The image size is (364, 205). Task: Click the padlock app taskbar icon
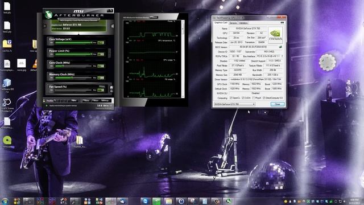181,201
